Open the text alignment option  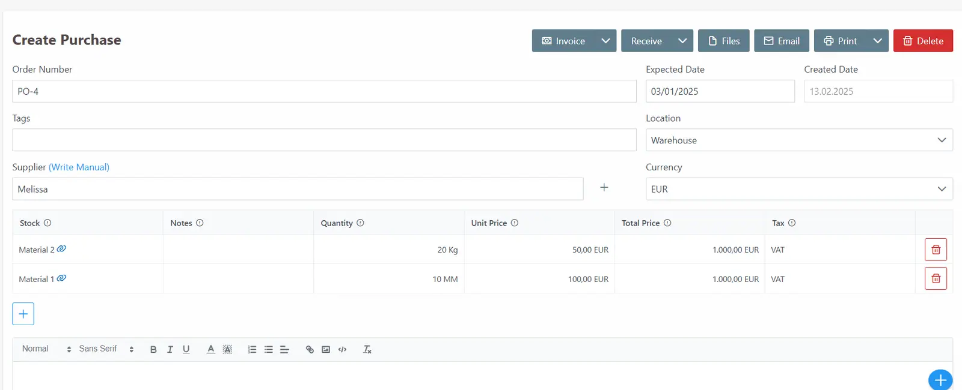(284, 349)
